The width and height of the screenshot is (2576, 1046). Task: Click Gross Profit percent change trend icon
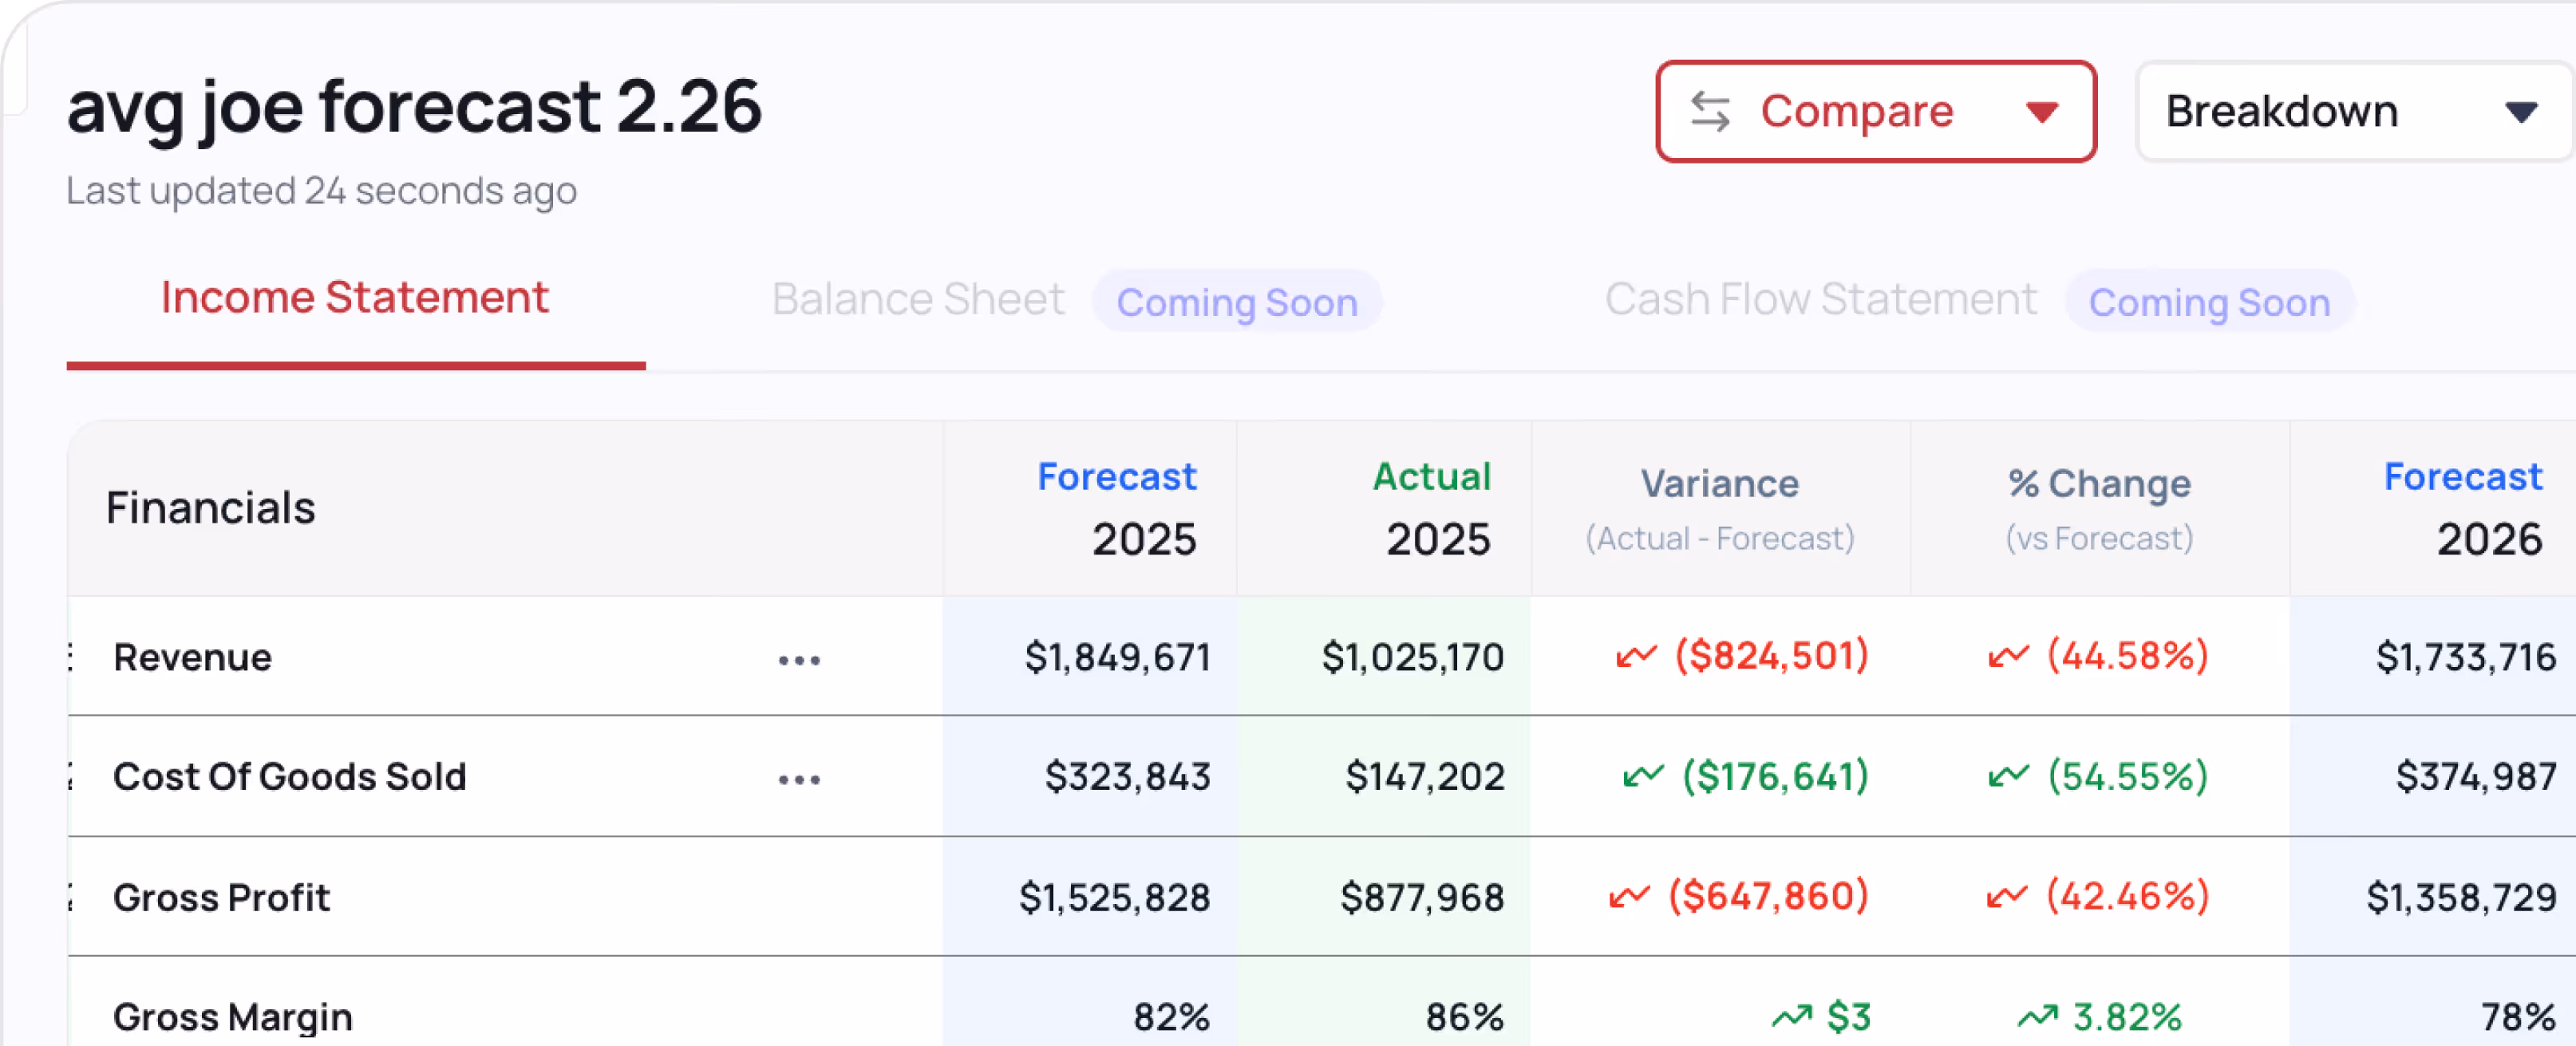(x=2006, y=896)
